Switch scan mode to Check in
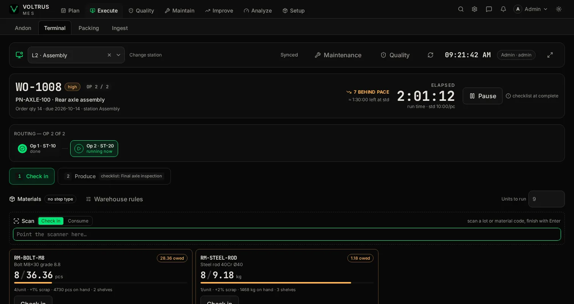574x304 pixels. [x=51, y=221]
